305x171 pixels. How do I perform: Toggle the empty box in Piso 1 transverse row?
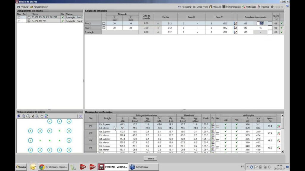pos(270,28)
